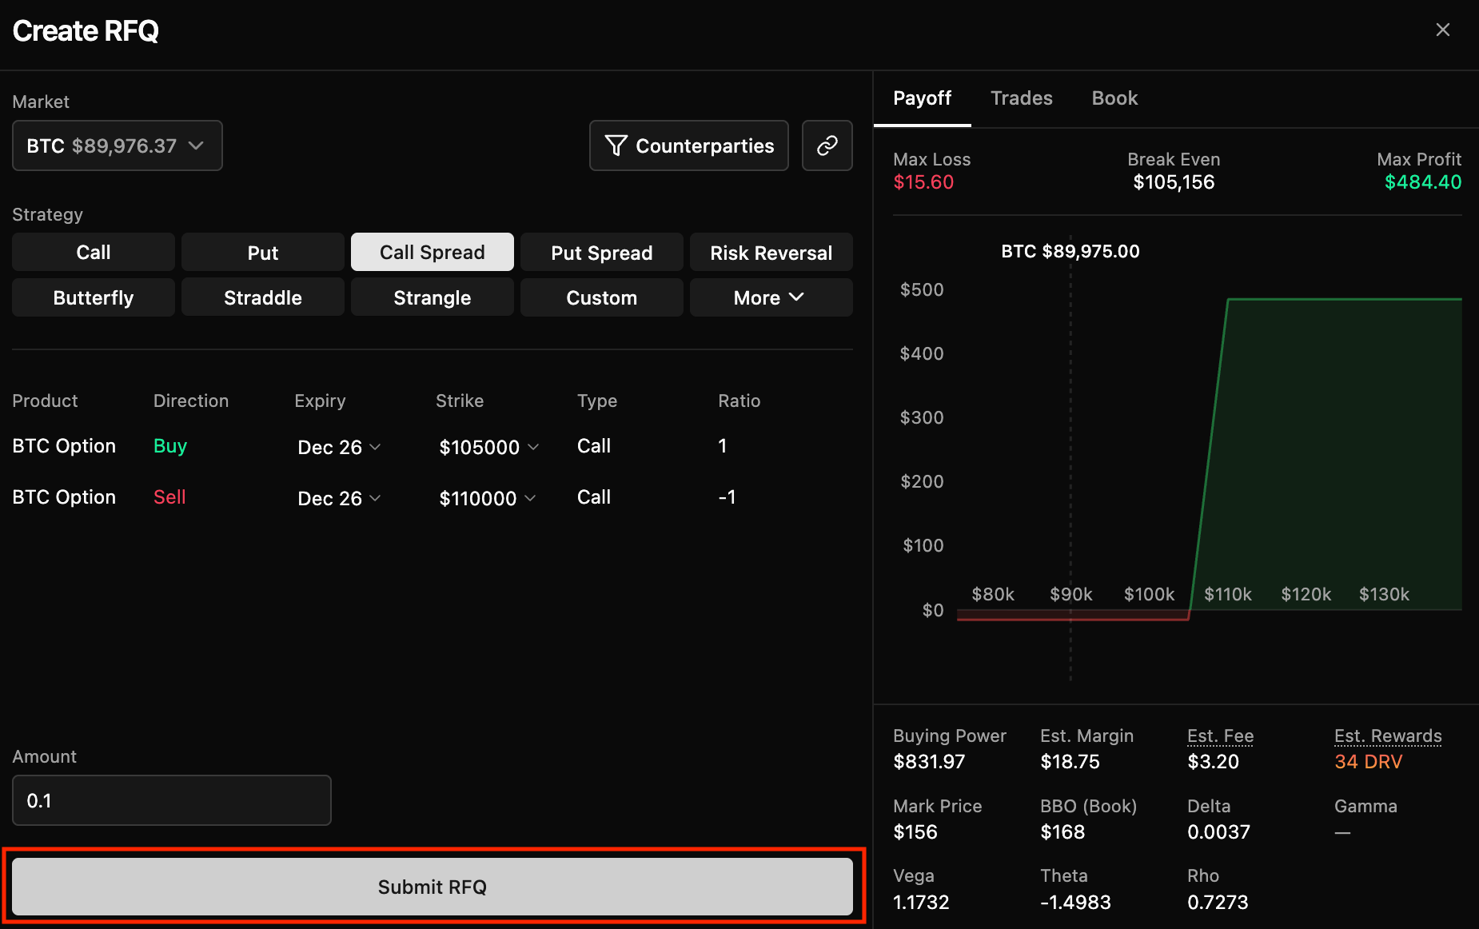Open the BTC market dropdown
The height and width of the screenshot is (929, 1479).
tap(117, 146)
